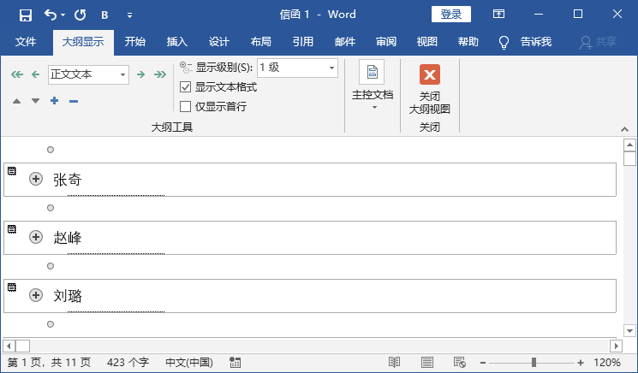Click the 共享 share button
The width and height of the screenshot is (638, 373).
point(598,42)
